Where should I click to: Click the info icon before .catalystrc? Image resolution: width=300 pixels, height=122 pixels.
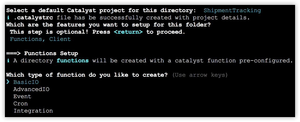(8, 18)
